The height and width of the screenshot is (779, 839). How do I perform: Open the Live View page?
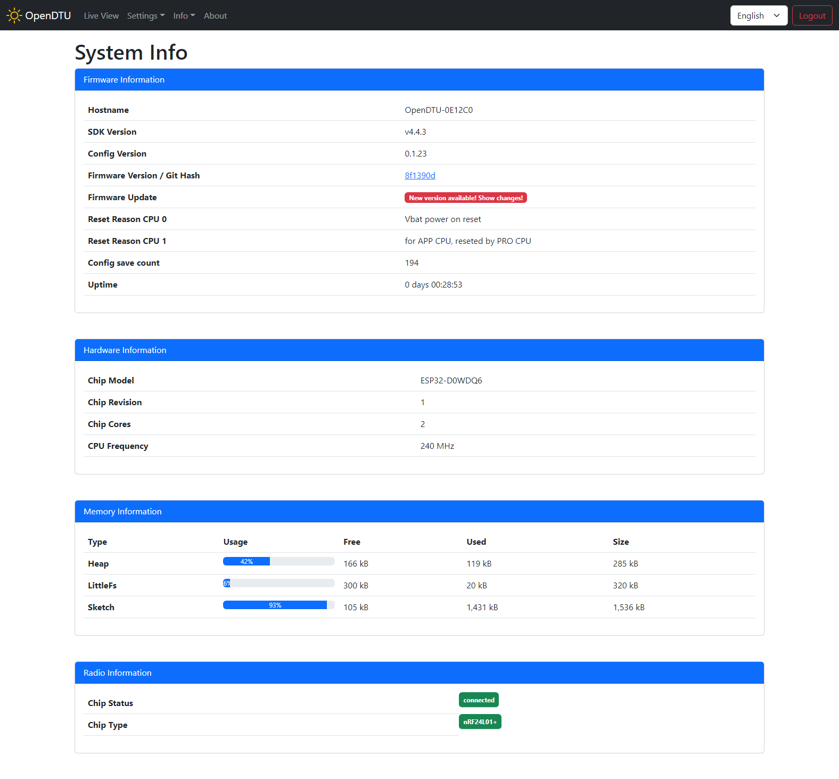click(x=101, y=16)
